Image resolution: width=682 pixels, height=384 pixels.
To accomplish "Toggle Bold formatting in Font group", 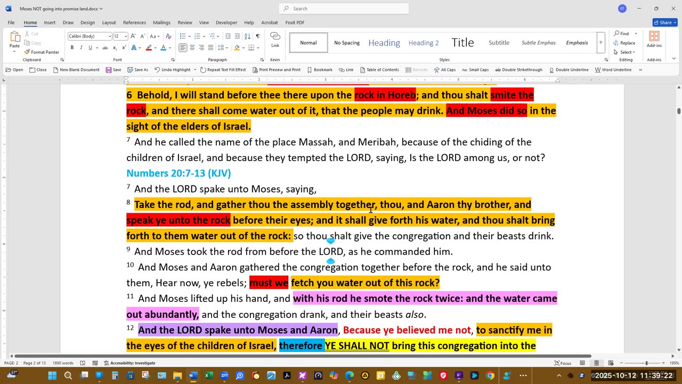I will point(72,47).
